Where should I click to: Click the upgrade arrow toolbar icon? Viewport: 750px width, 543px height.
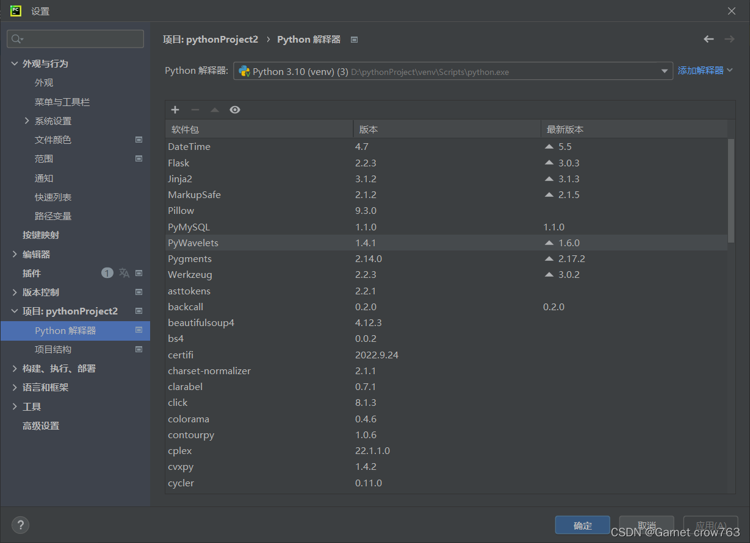point(215,110)
